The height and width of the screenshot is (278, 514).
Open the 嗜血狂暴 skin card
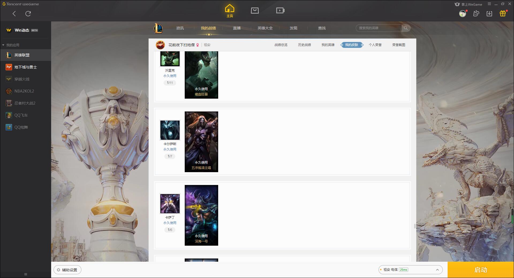click(x=201, y=75)
